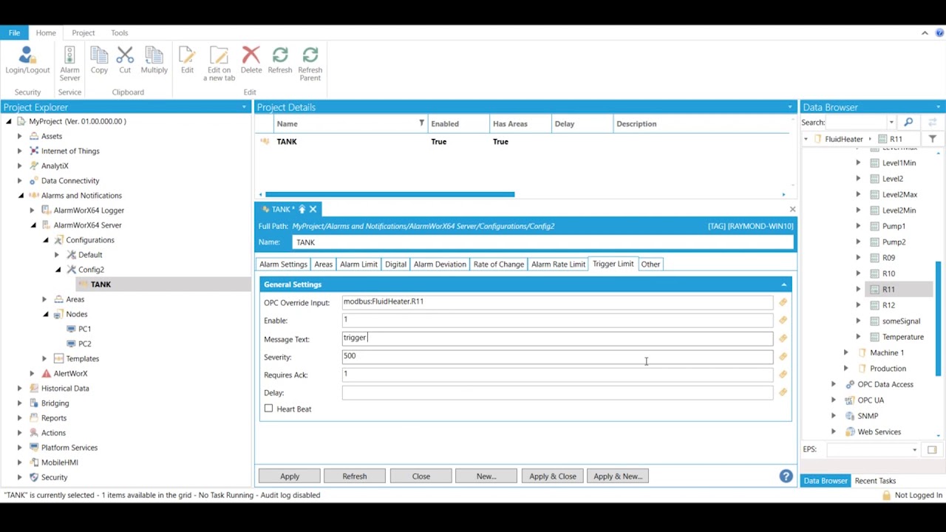The height and width of the screenshot is (532, 946).
Task: Click the Multiply ribbon icon
Action: pos(154,61)
